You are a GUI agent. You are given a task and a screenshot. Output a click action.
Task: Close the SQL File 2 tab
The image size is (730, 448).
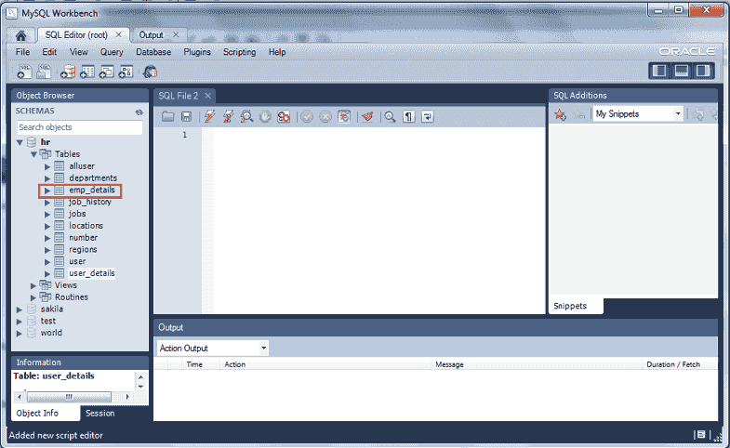pyautogui.click(x=208, y=96)
